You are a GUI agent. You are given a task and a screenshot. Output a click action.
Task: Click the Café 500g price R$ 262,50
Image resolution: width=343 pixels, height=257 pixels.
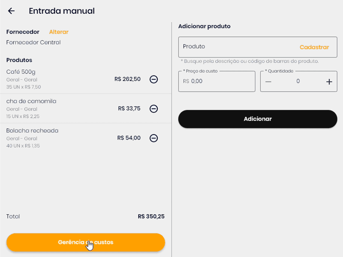tap(127, 79)
